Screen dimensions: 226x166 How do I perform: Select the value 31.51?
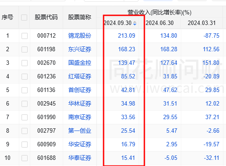coord(170,103)
